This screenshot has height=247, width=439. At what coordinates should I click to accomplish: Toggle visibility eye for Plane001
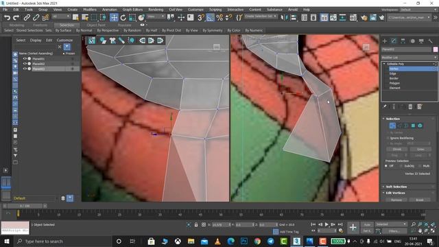(25, 59)
